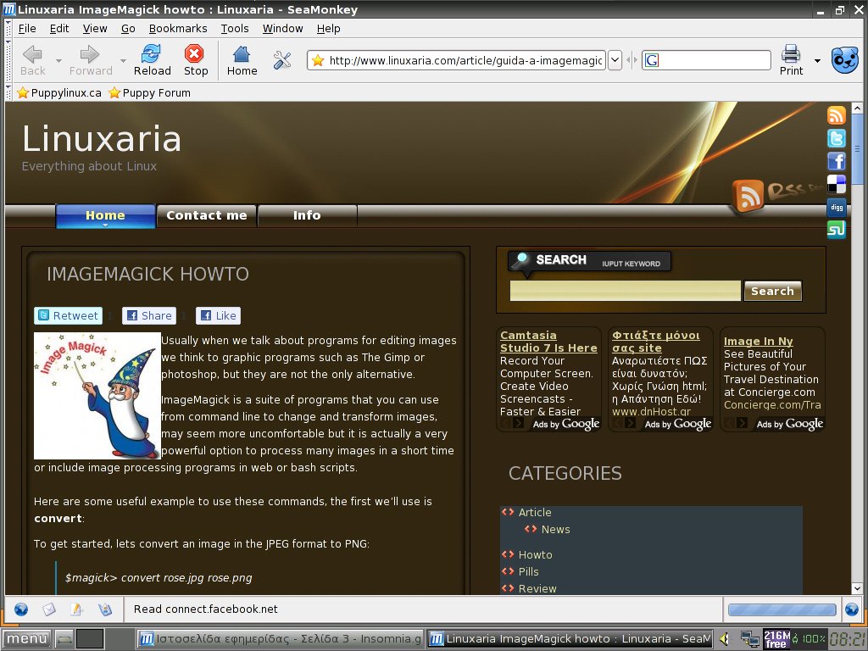
Task: Click the Back navigation arrow
Action: pyautogui.click(x=33, y=60)
